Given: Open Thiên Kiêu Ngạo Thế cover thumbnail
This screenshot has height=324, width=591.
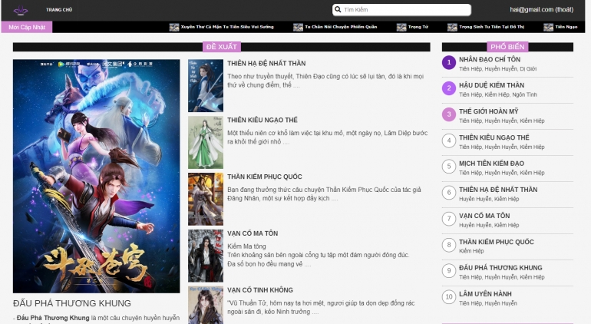Looking at the screenshot, I should (206, 142).
